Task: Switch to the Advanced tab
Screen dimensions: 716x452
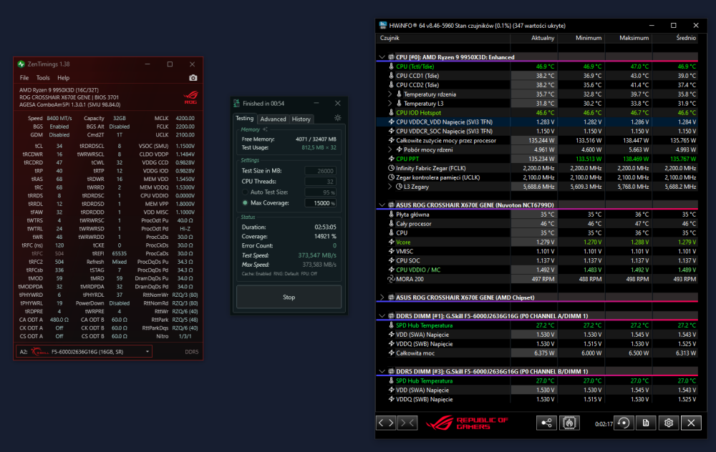Action: click(273, 119)
